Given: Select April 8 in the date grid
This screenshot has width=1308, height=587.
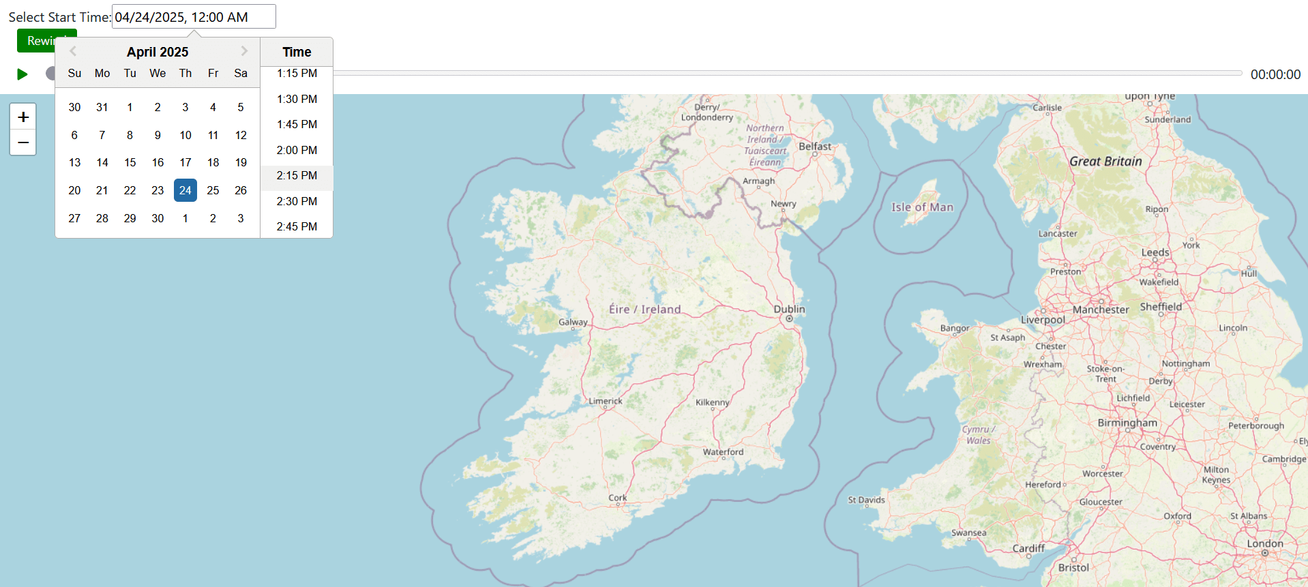Looking at the screenshot, I should pos(130,135).
